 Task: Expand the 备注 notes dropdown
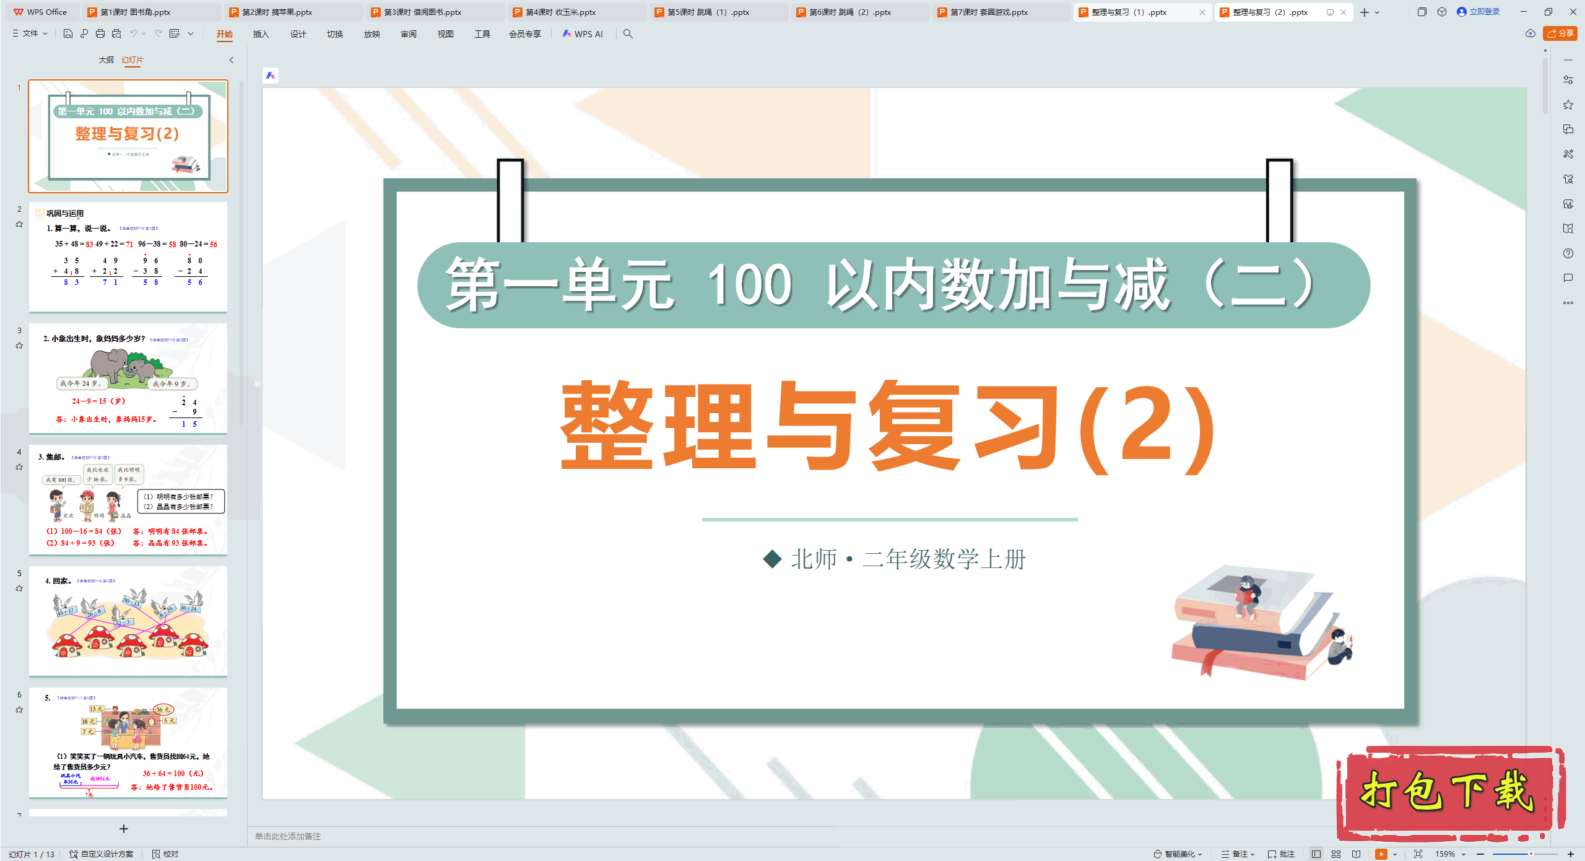click(x=1252, y=854)
